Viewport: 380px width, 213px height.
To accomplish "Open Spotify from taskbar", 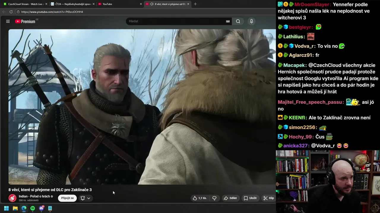I will click(33, 208).
